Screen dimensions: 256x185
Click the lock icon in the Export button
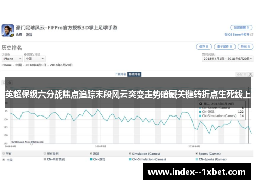(x=249, y=47)
